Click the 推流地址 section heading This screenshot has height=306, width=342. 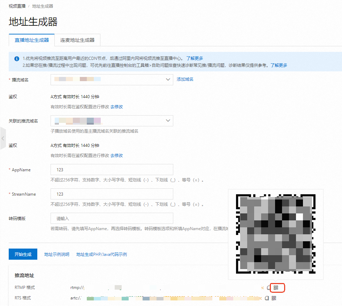tap(24, 275)
